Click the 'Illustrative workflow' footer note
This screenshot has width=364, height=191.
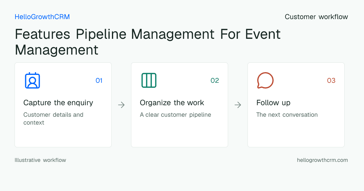(x=40, y=160)
